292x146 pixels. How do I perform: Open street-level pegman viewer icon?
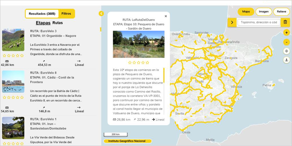pyautogui.click(x=287, y=60)
